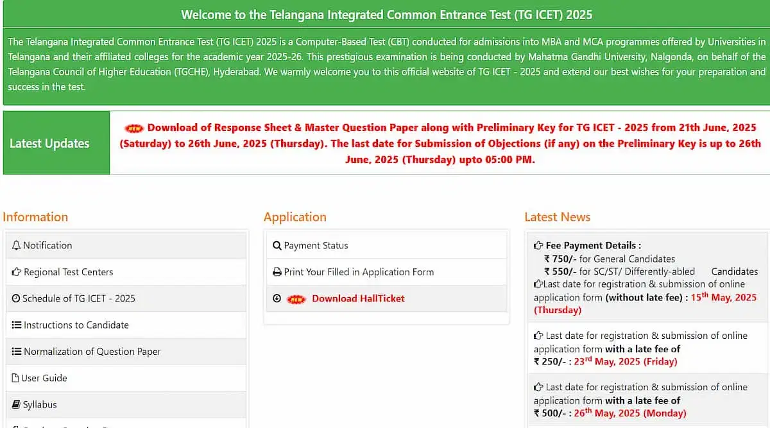Click the Fee Payment Details heading text
This screenshot has width=770, height=428.
(x=593, y=245)
